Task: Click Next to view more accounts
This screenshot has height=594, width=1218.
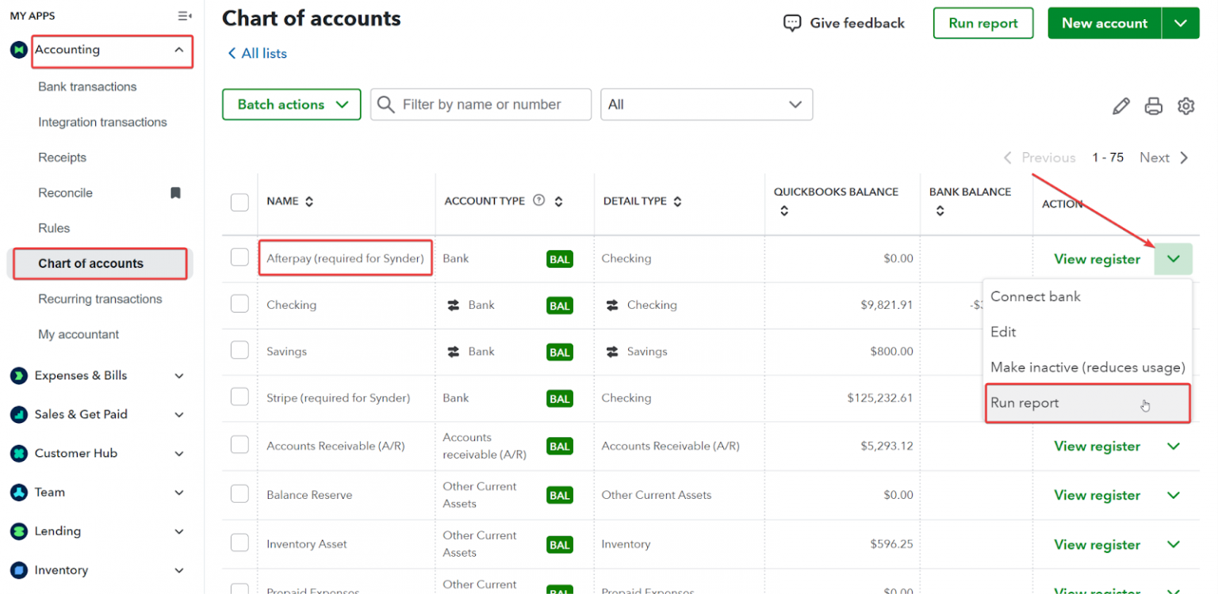Action: pyautogui.click(x=1155, y=157)
